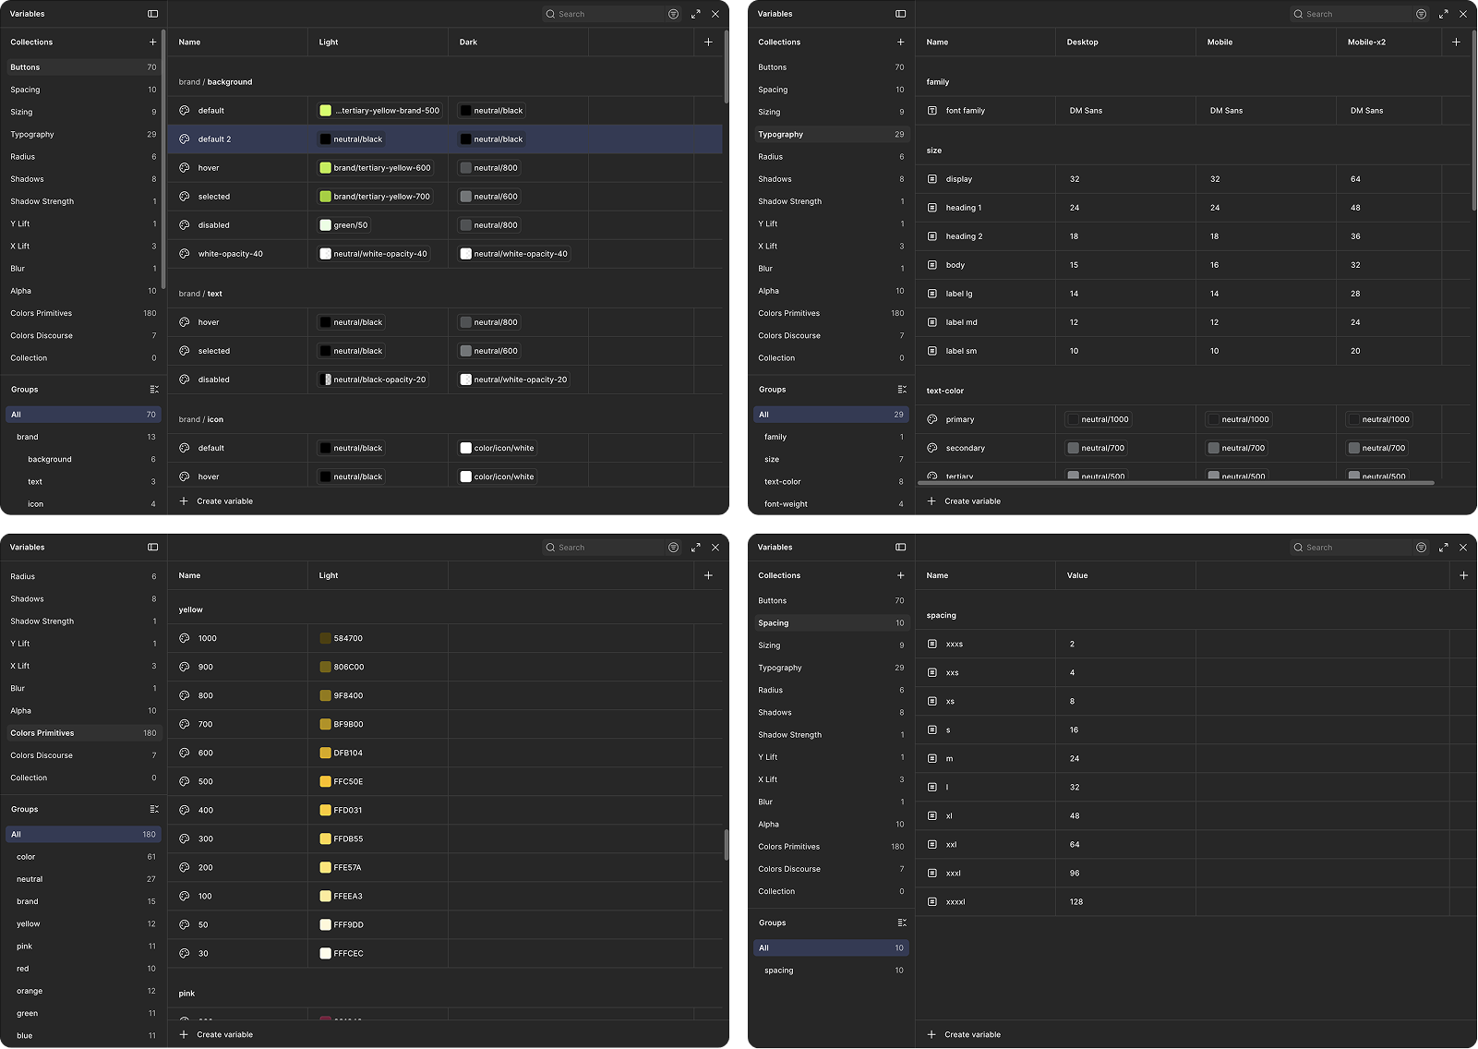Click Create variable in the Buttons panel
The image size is (1478, 1049).
[x=216, y=501]
